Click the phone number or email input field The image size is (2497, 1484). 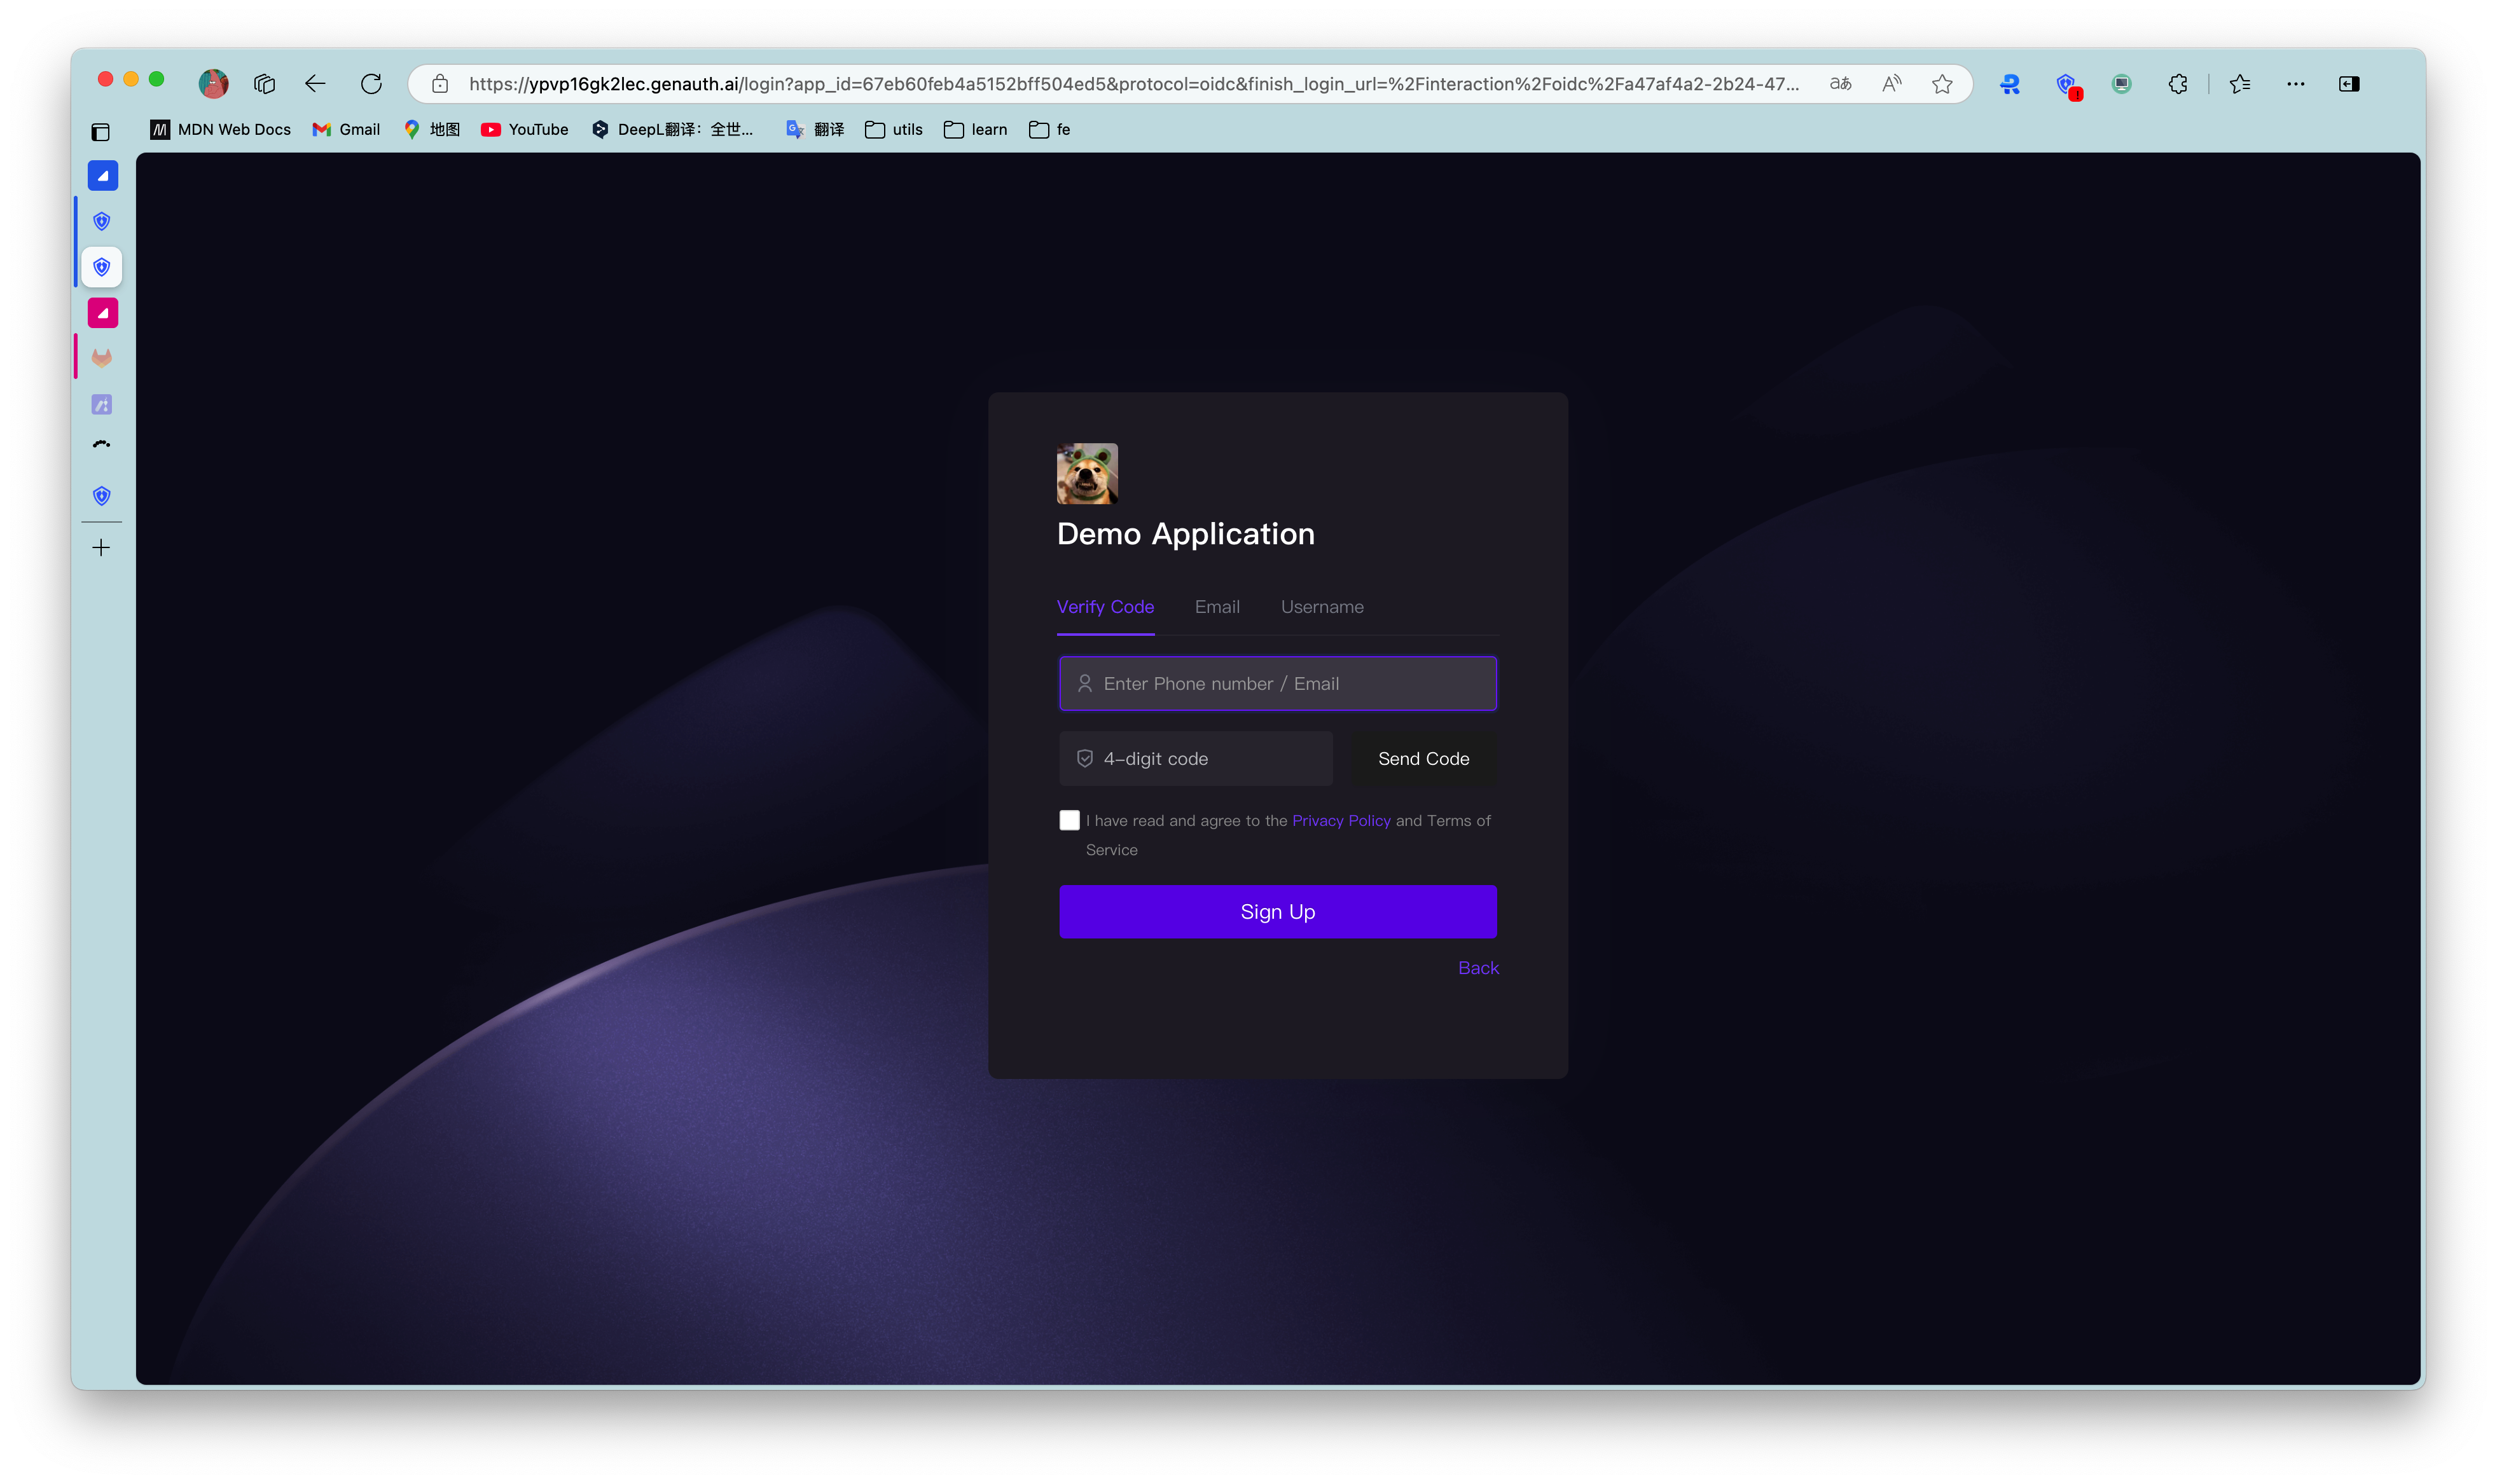(1277, 683)
